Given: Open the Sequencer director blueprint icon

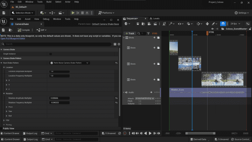Looking at the screenshot, I should coord(164,24).
